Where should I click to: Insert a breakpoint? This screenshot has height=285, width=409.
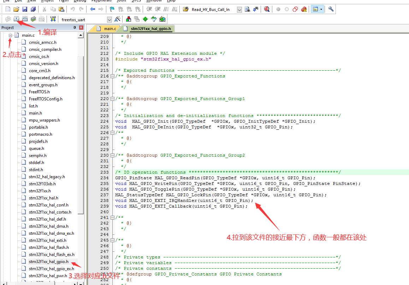pyautogui.click(x=278, y=10)
